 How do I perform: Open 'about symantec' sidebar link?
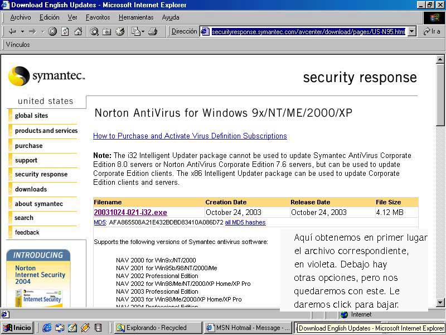pyautogui.click(x=39, y=204)
